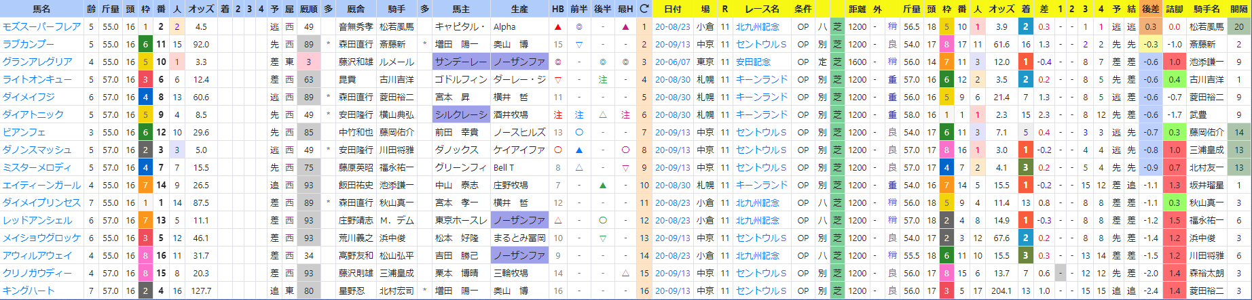
Task: Click the blue 注 前半 mark for ダイアトニック
Action: click(x=579, y=115)
